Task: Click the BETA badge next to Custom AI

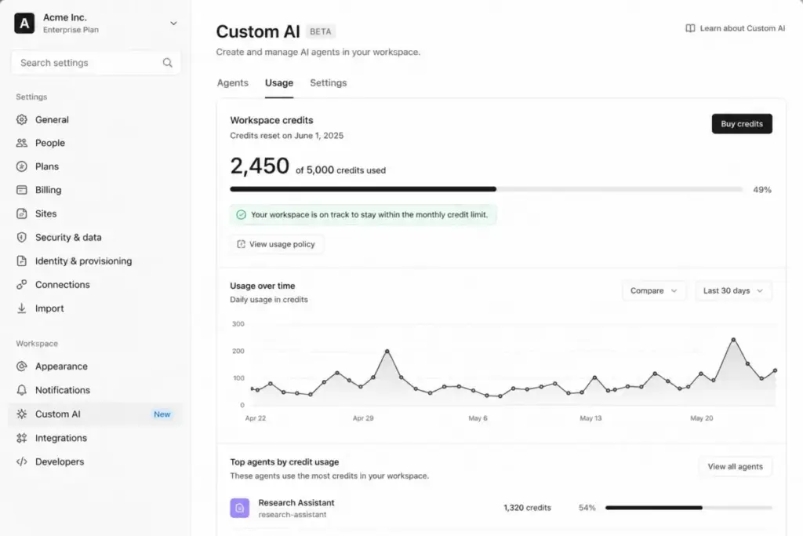Action: [321, 31]
